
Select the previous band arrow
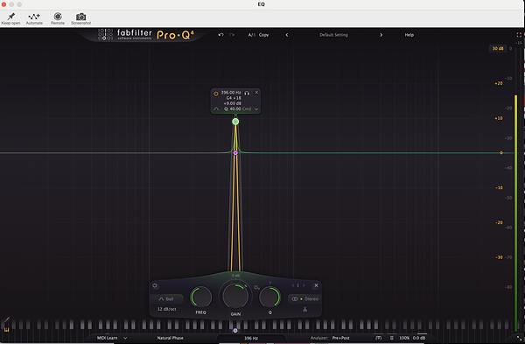[x=292, y=285]
